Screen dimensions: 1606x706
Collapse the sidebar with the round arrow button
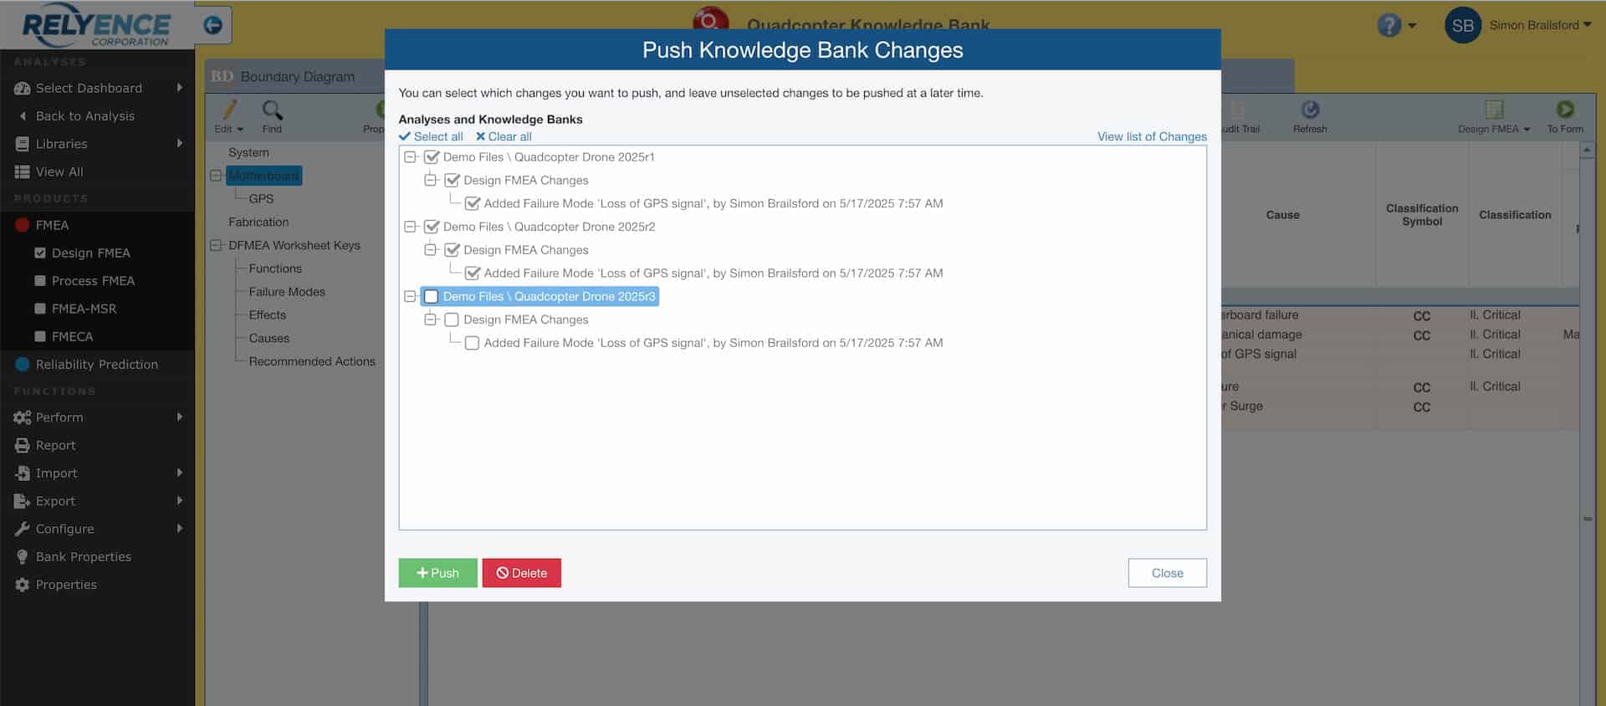point(213,25)
